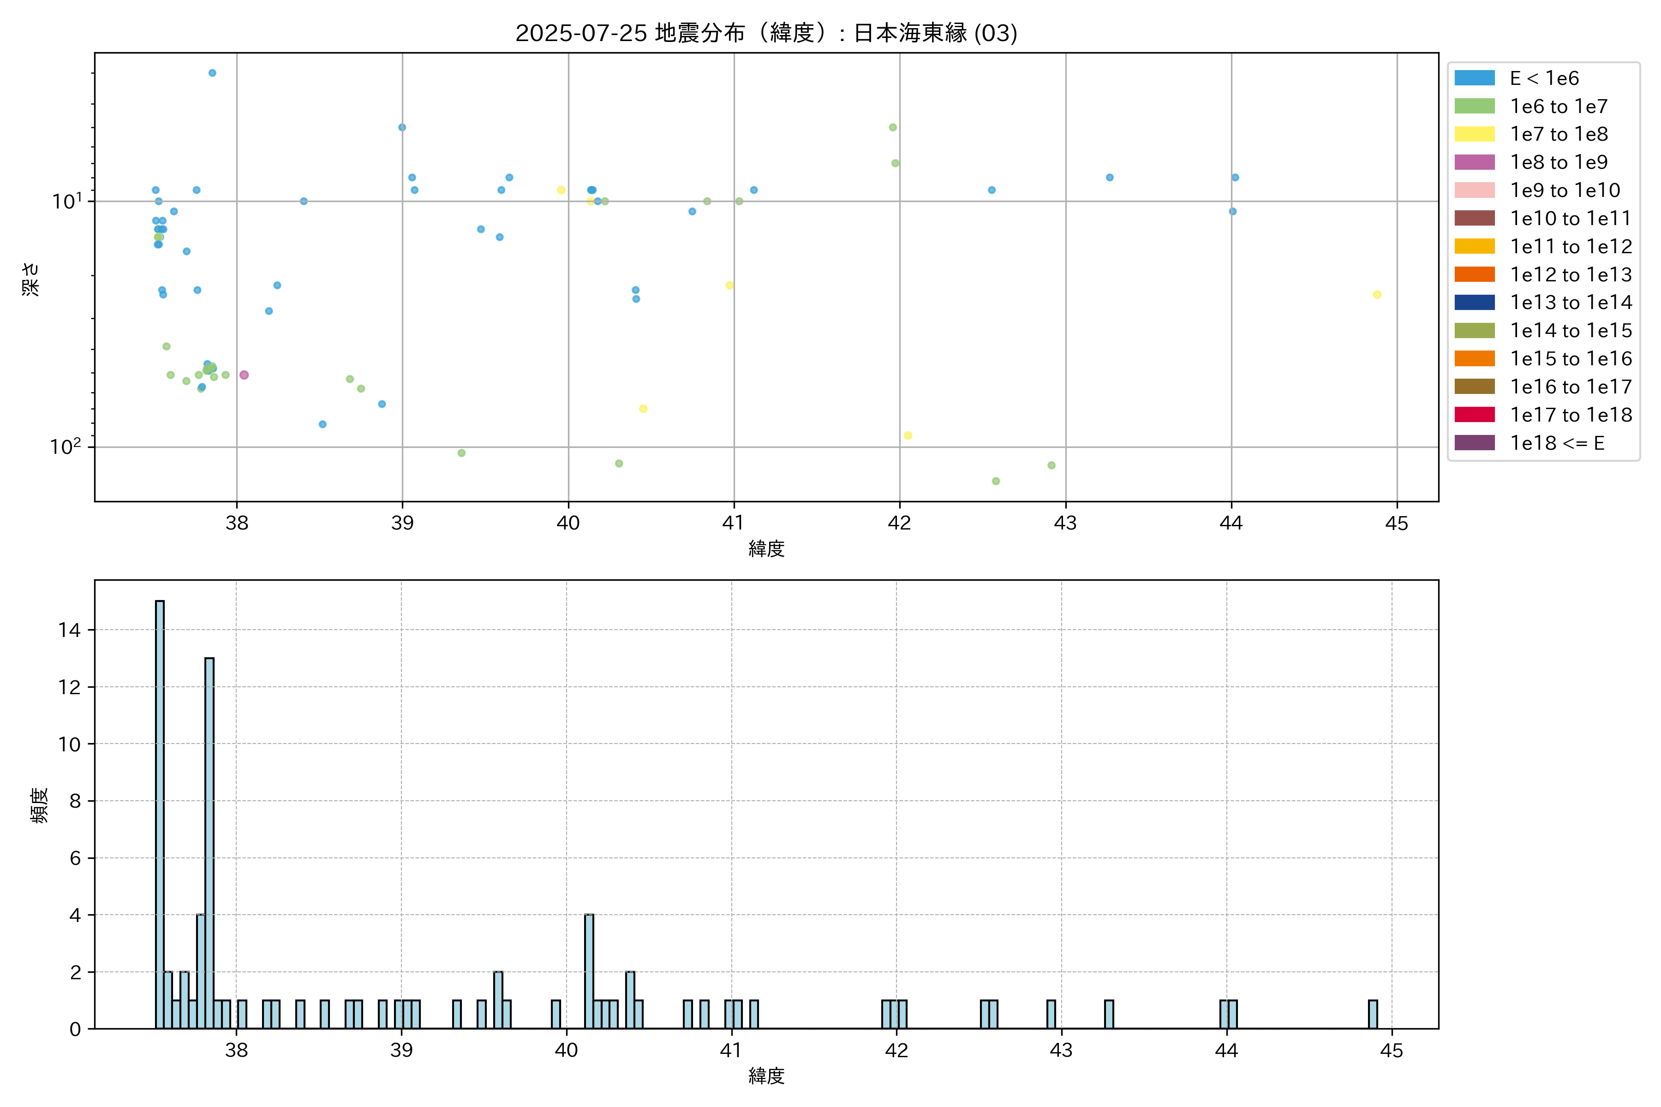Viewport: 1661px width, 1107px height.
Task: Click the histogram bar of height 4 near latitude 40
Action: pyautogui.click(x=589, y=971)
